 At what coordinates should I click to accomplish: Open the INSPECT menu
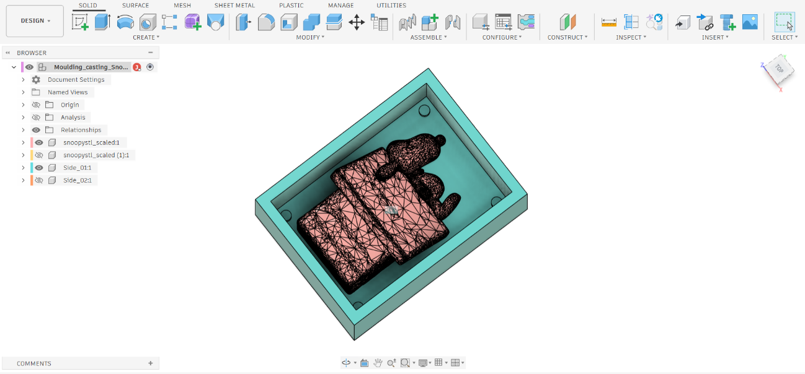click(631, 37)
